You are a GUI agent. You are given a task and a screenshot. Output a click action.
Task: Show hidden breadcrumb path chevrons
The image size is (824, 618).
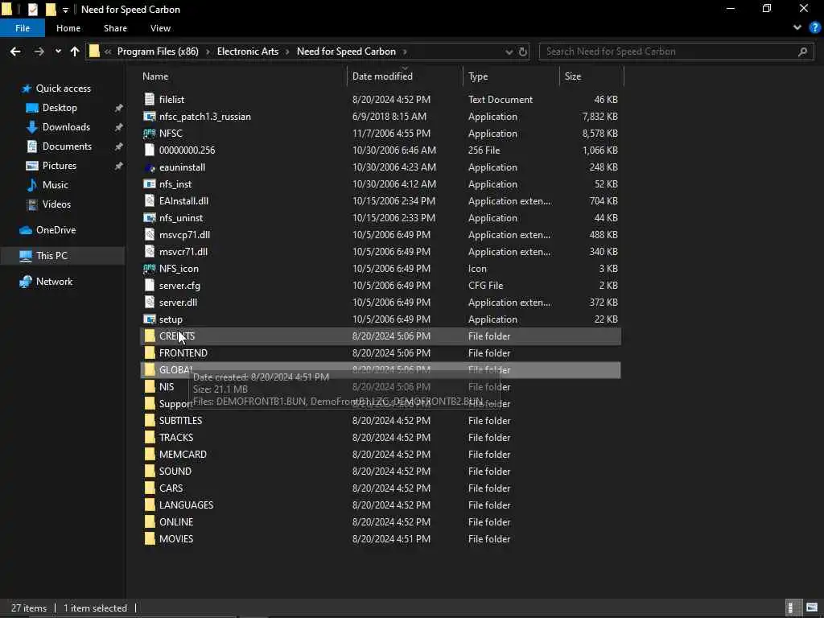pos(108,51)
